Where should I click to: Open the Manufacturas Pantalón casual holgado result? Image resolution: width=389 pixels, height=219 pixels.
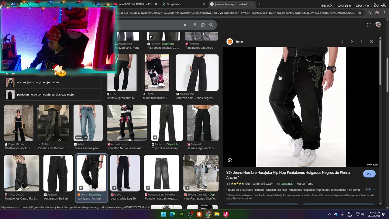162,178
